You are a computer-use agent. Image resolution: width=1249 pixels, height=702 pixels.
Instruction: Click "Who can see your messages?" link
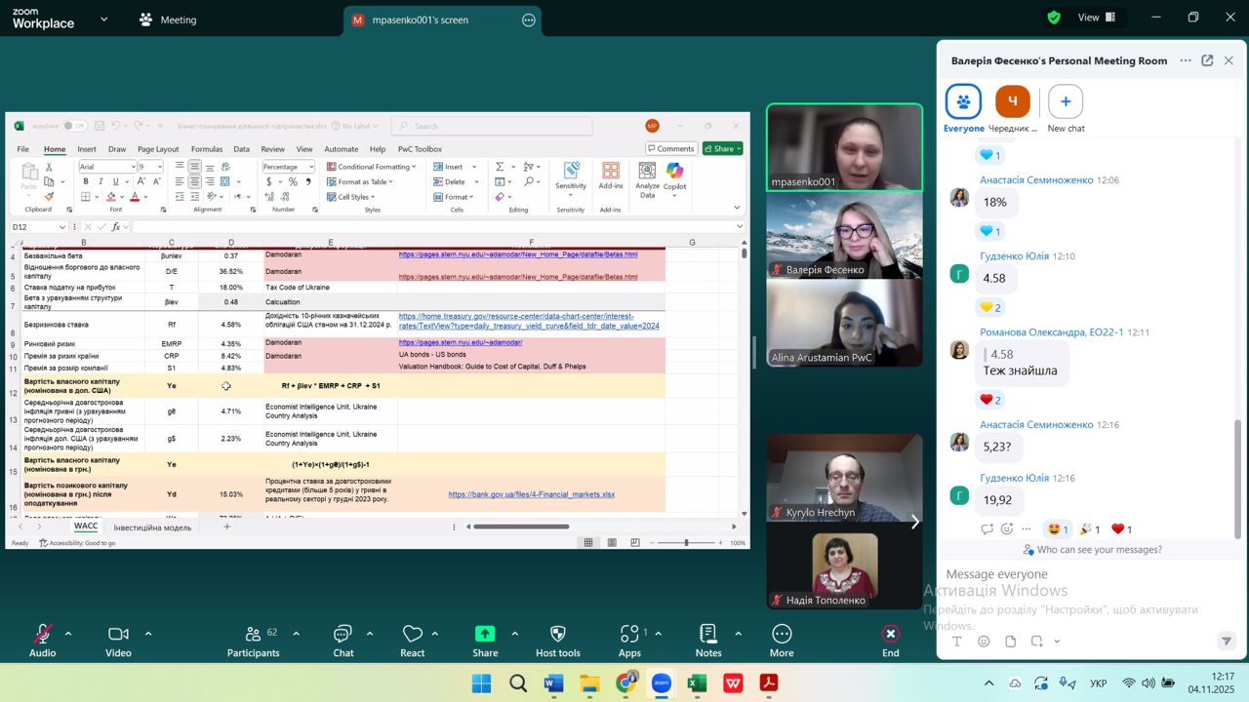coord(1091,550)
